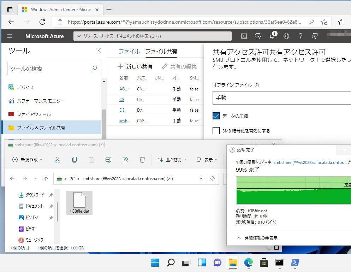Open 並べ替え sort dropdown
Viewport: 351px width, 272px height.
[172, 160]
